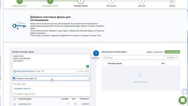Click the 2 030 000 results value
The height and width of the screenshot is (106, 188).
pos(85,104)
